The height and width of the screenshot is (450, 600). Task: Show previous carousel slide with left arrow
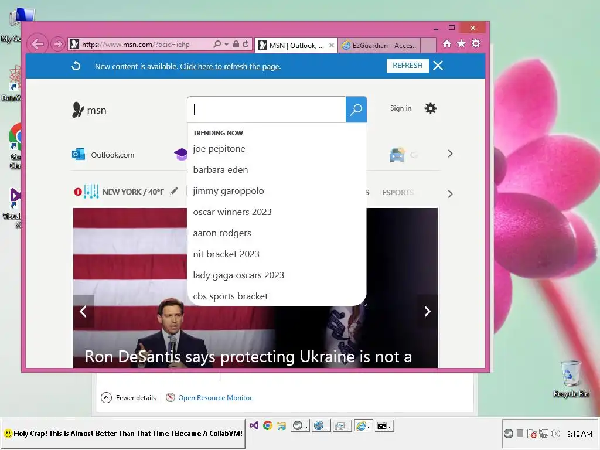[x=83, y=312]
